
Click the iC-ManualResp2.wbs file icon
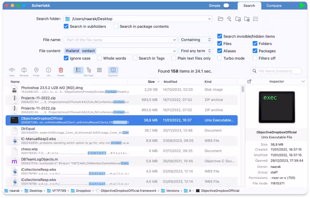pos(14,141)
